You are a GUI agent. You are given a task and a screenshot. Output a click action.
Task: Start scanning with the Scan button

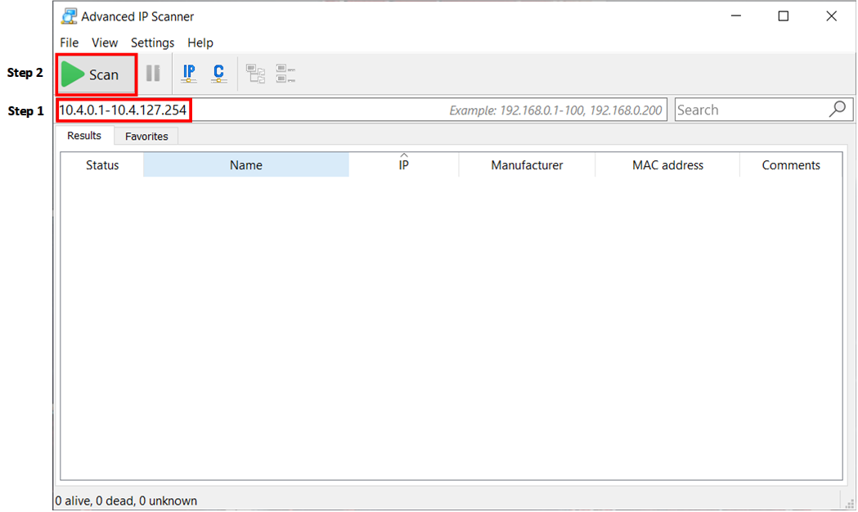coord(96,74)
